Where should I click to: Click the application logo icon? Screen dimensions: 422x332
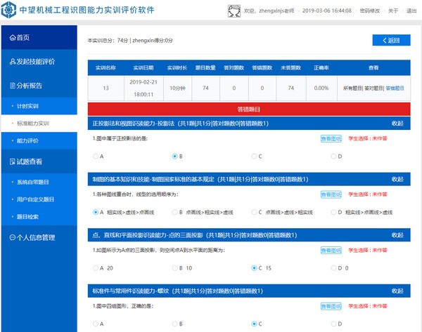tap(8, 10)
